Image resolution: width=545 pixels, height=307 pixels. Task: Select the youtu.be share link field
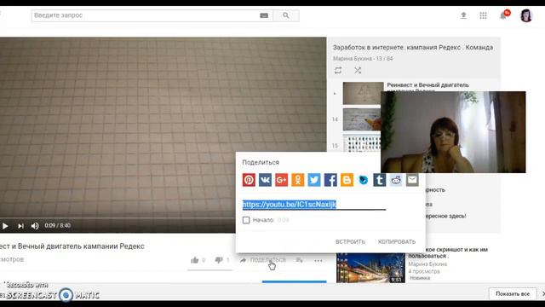click(314, 205)
